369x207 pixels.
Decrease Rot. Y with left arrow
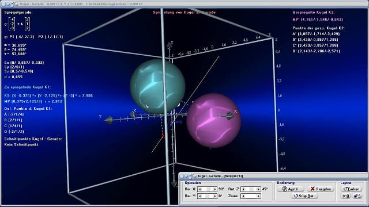pos(200,196)
